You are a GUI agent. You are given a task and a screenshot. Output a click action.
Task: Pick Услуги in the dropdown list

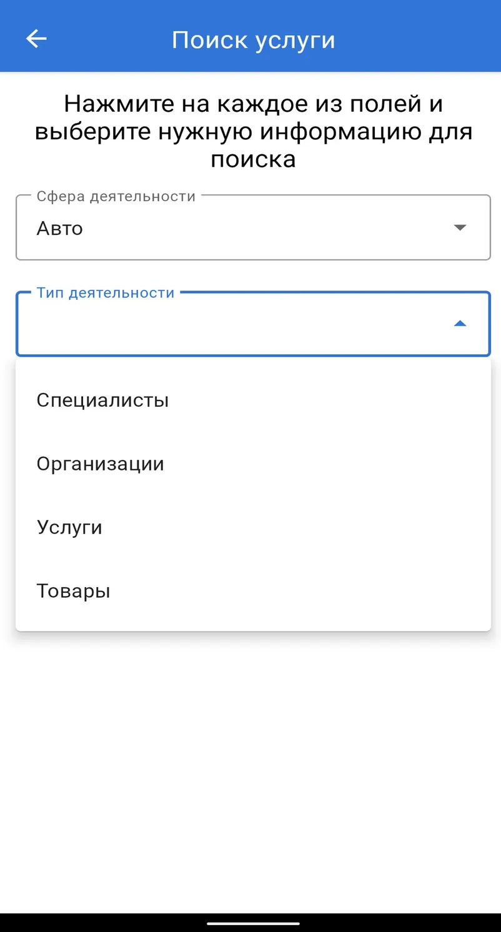253,527
